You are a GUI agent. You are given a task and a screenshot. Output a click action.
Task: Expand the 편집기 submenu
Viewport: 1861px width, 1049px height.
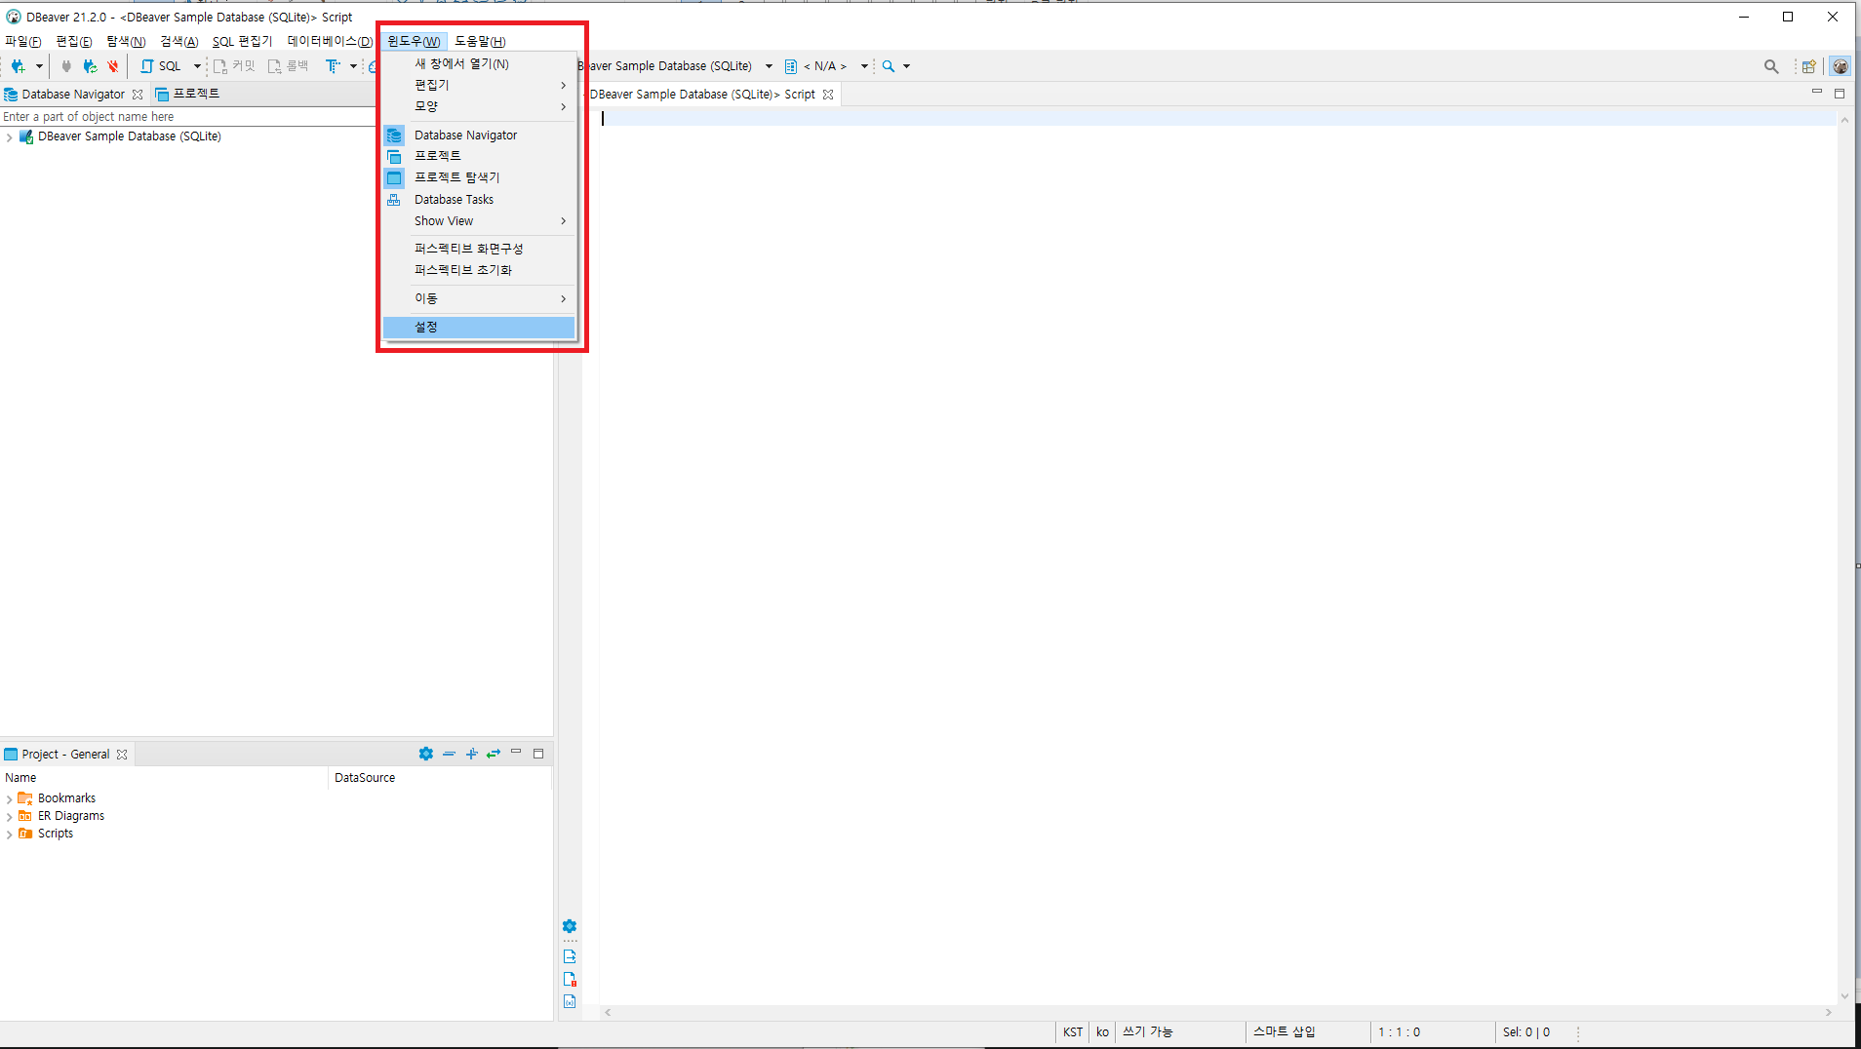tap(478, 85)
